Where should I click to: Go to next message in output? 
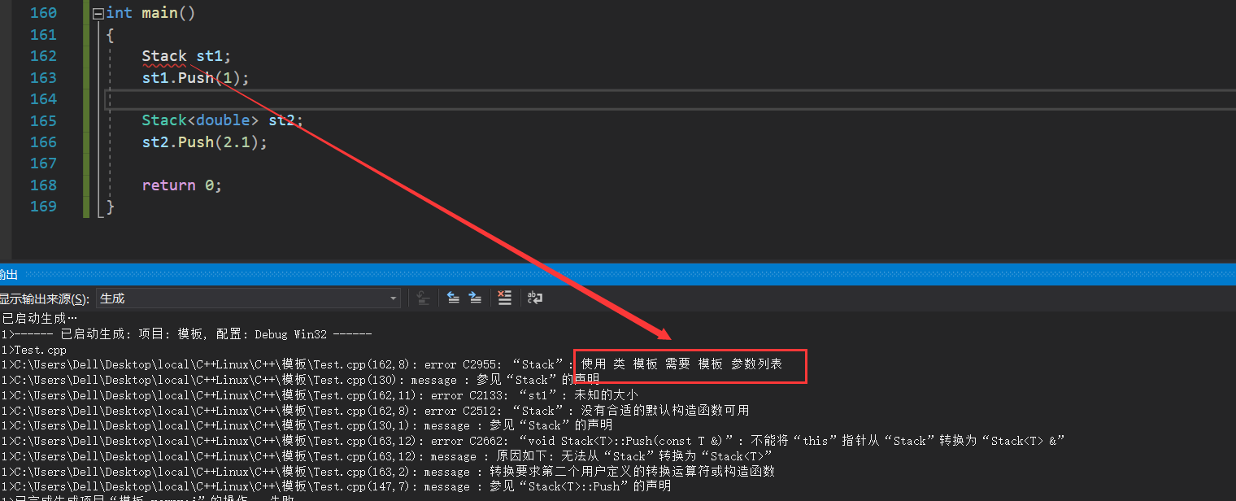click(475, 298)
